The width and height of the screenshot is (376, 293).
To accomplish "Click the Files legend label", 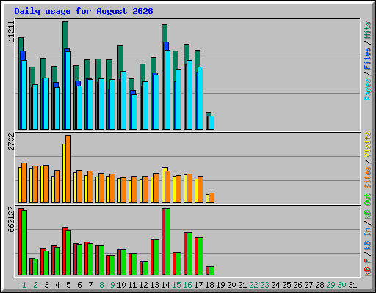I will pos(367,59).
